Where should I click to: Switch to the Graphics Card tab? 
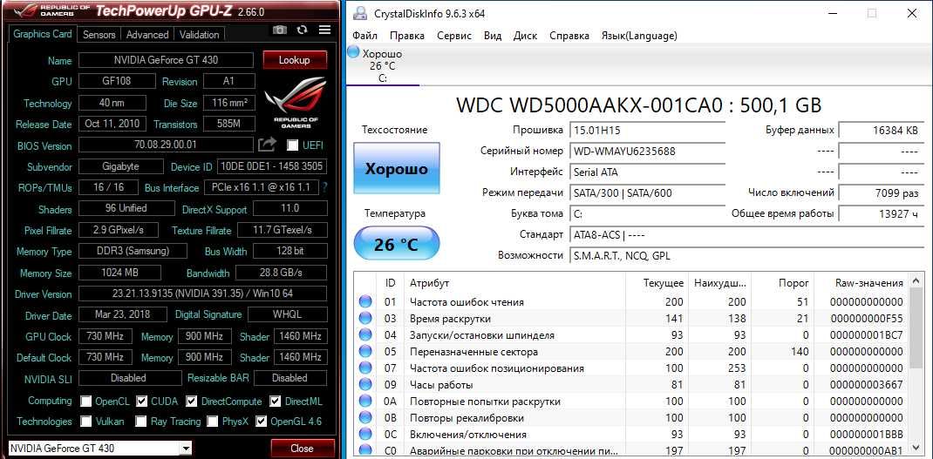(43, 34)
